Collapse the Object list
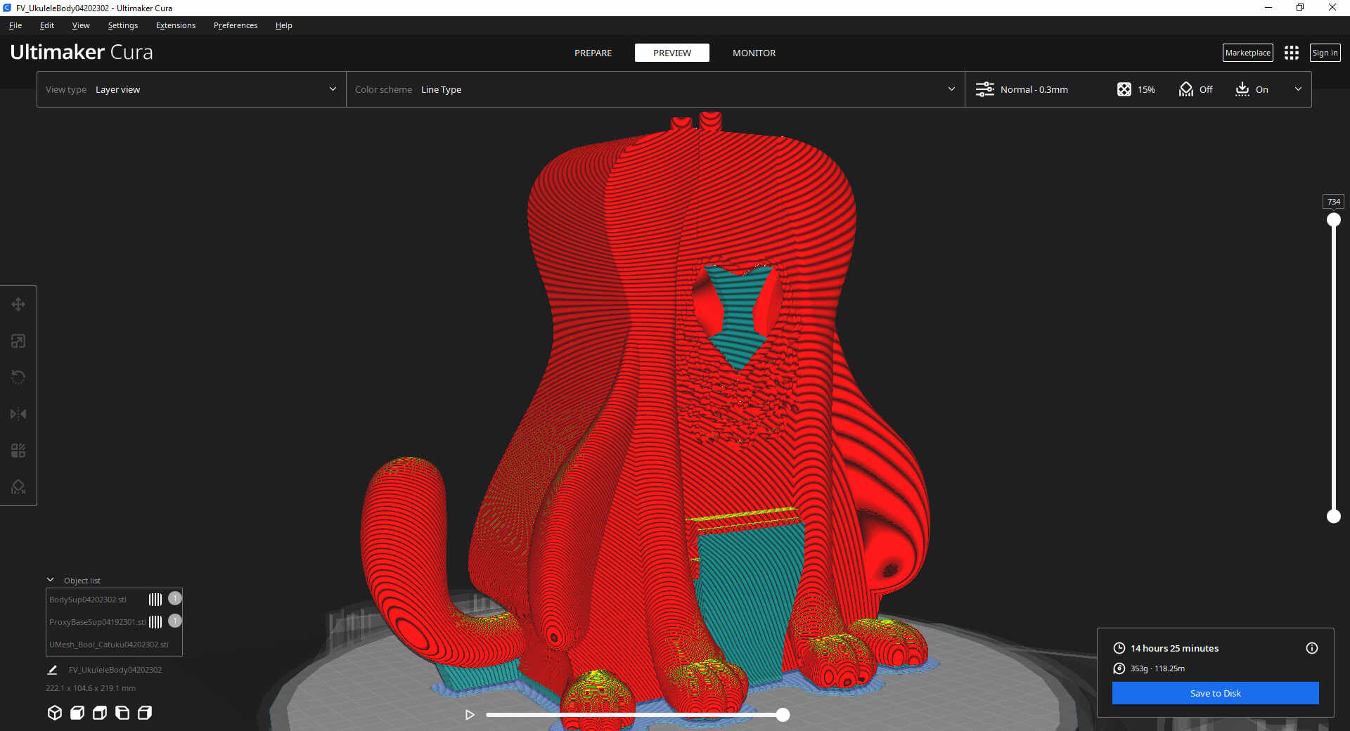1350x731 pixels. pyautogui.click(x=51, y=580)
